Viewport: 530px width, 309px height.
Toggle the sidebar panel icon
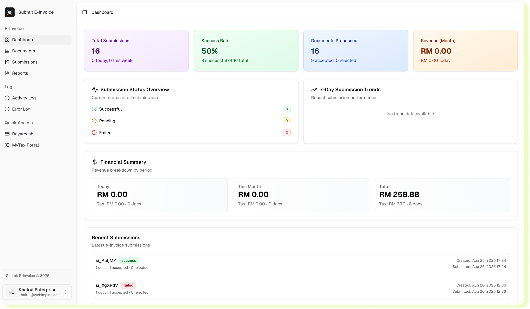point(85,12)
